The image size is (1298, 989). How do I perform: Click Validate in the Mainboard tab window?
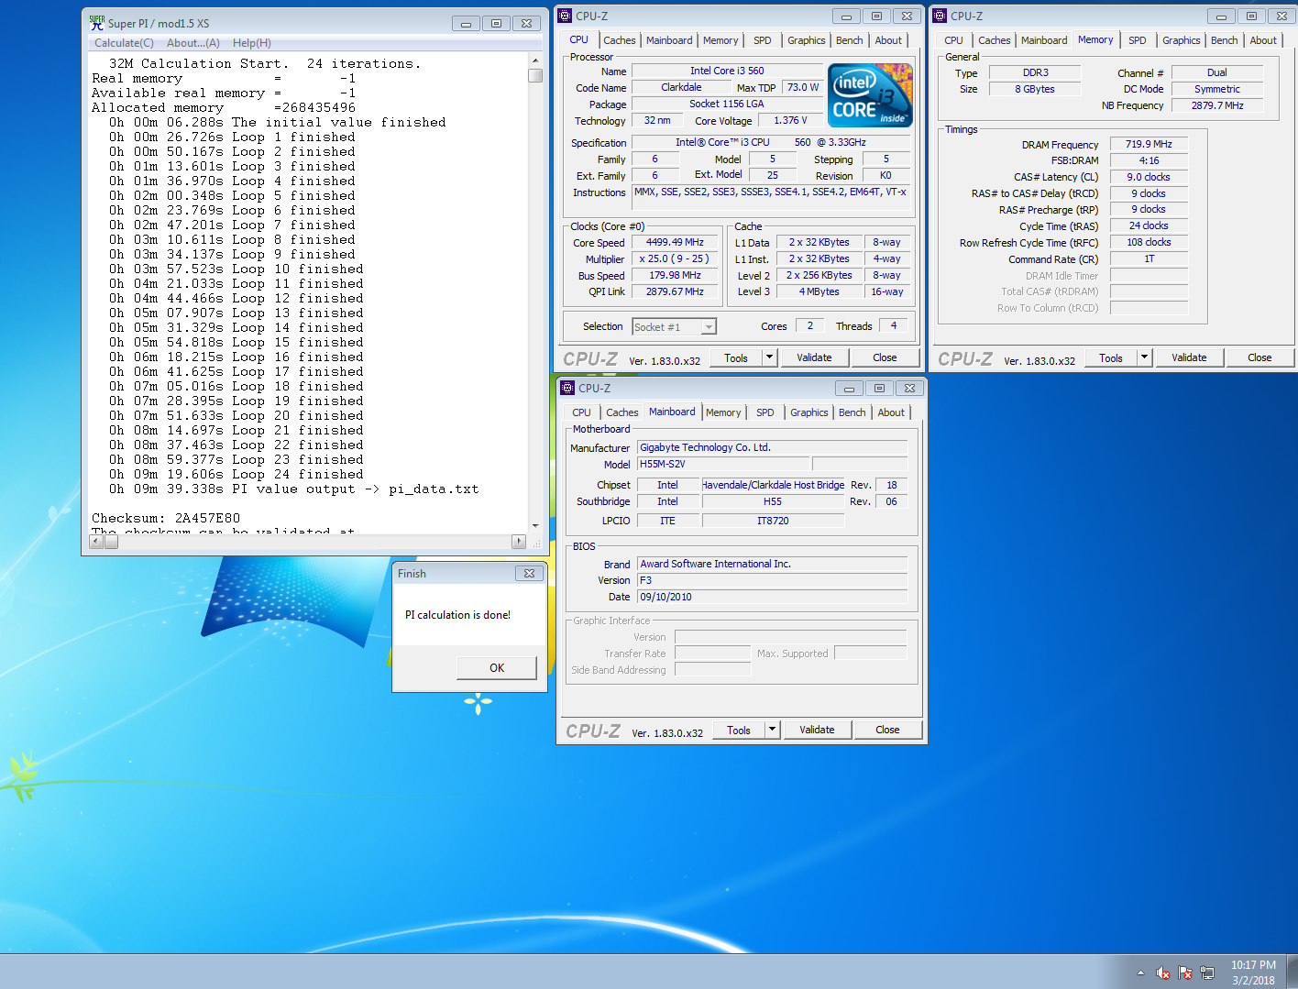pos(817,730)
